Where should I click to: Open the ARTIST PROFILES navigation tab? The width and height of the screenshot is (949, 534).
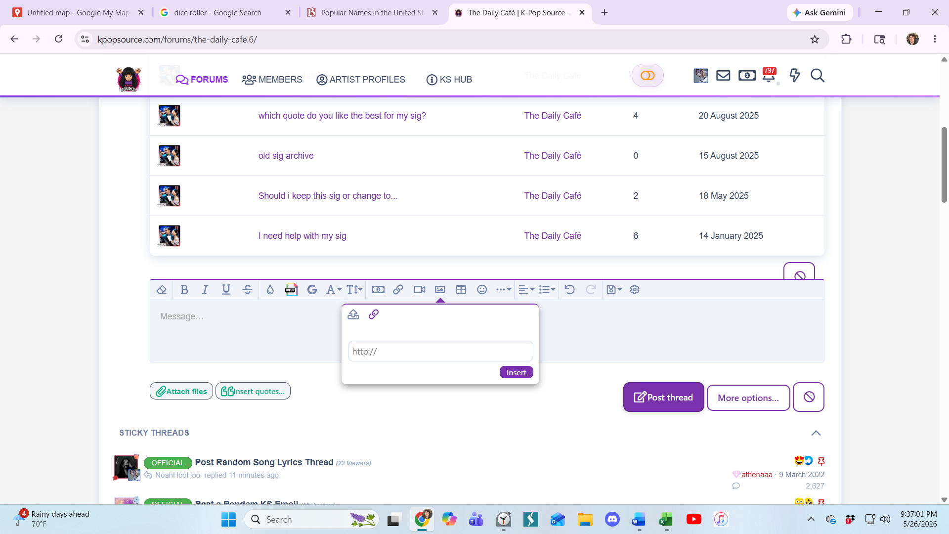(x=361, y=80)
